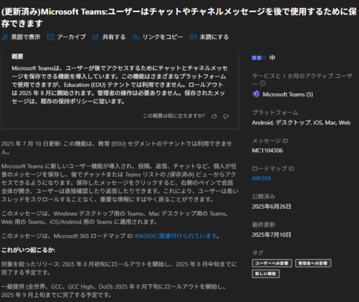The height and width of the screenshot is (302, 359).
Task: Open roadmap ID 496369 in sidebar
Action: [x=261, y=178]
